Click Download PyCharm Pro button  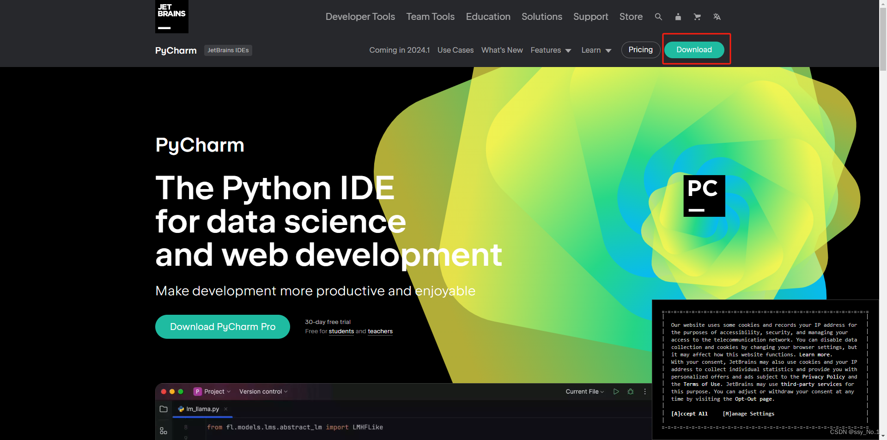[223, 327]
